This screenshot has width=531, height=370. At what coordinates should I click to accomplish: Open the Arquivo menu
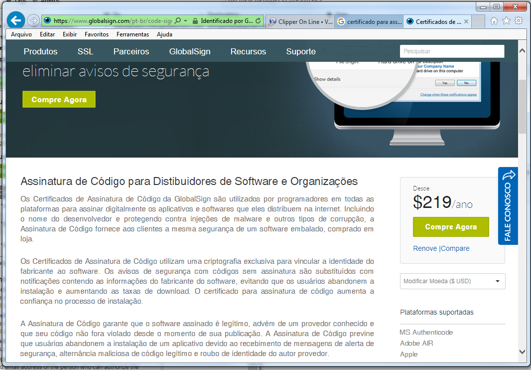pyautogui.click(x=21, y=34)
